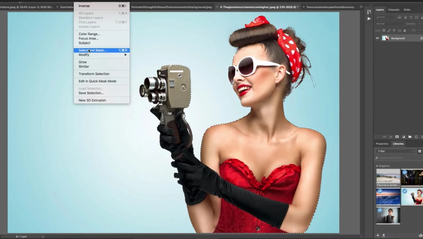
Task: Filter layers by adjustment layers icon
Action: click(x=405, y=17)
